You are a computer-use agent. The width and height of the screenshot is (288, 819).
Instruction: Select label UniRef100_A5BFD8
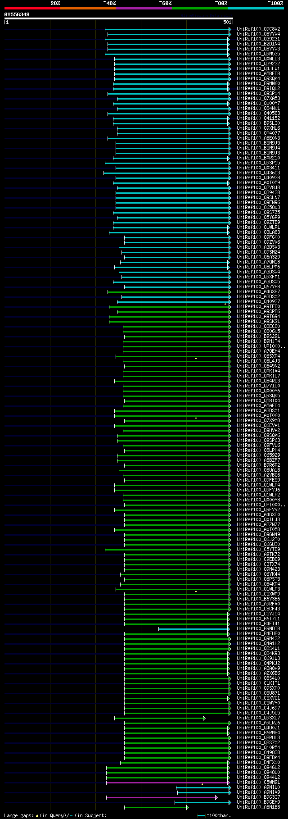click(258, 74)
